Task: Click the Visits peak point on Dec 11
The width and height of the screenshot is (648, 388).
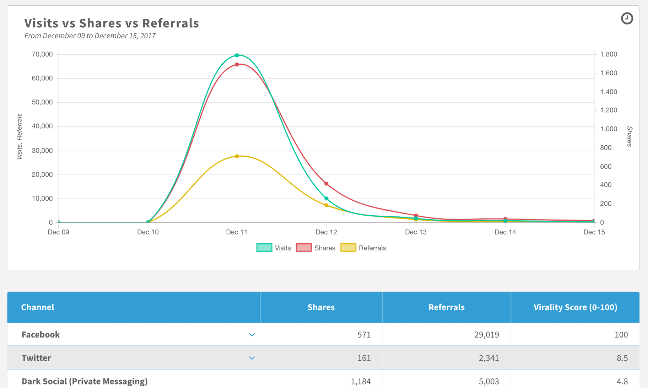Action: 237,55
